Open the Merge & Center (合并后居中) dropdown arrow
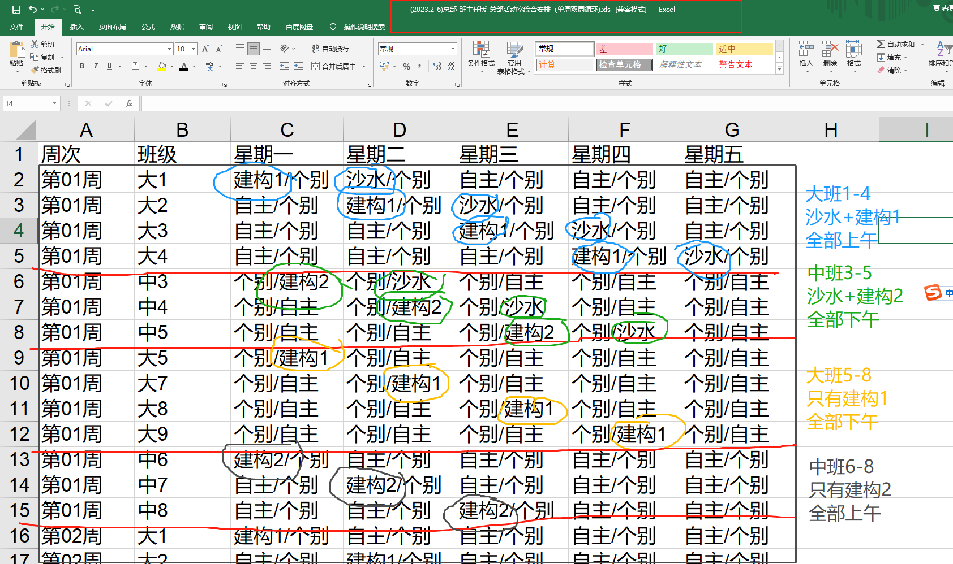 coord(364,66)
